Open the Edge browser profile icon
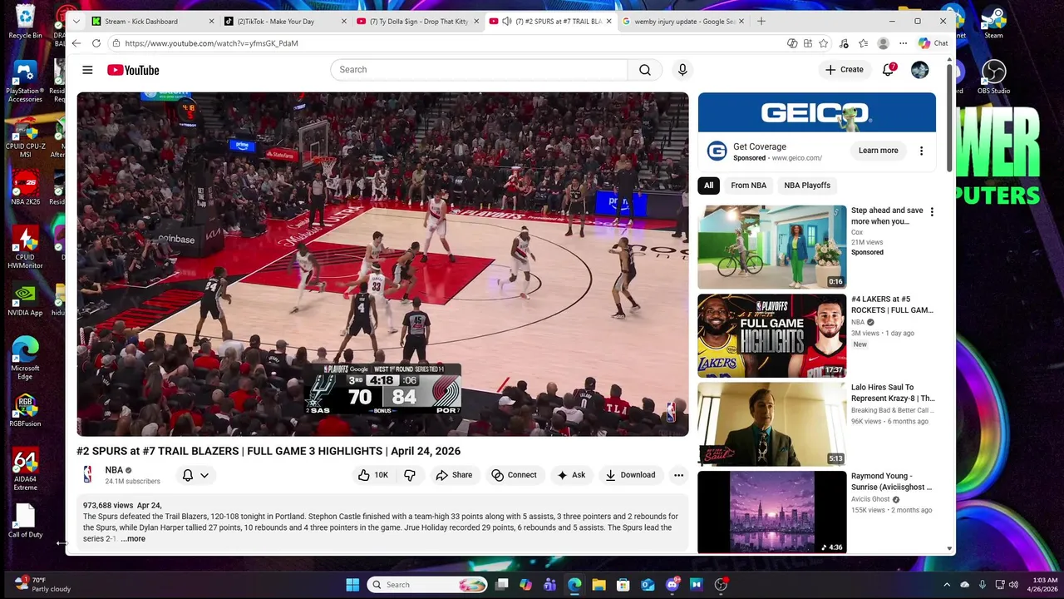 (883, 43)
